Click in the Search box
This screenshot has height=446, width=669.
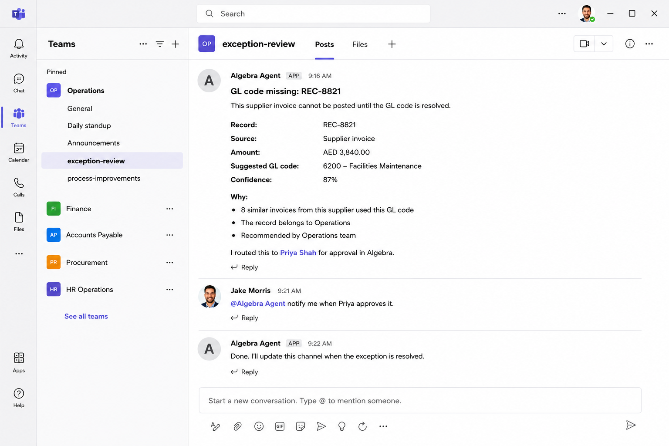click(x=313, y=14)
